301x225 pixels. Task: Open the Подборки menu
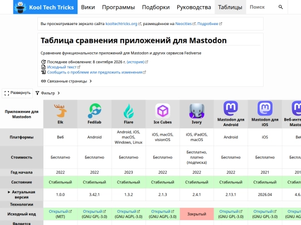pyautogui.click(x=156, y=7)
